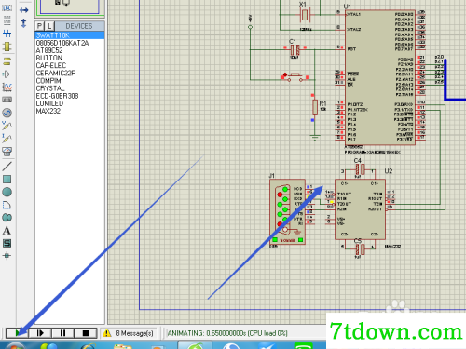Viewport: 466px width, 349px height.
Task: Select ECD-G0ER308 in the devices list
Action: (70, 96)
